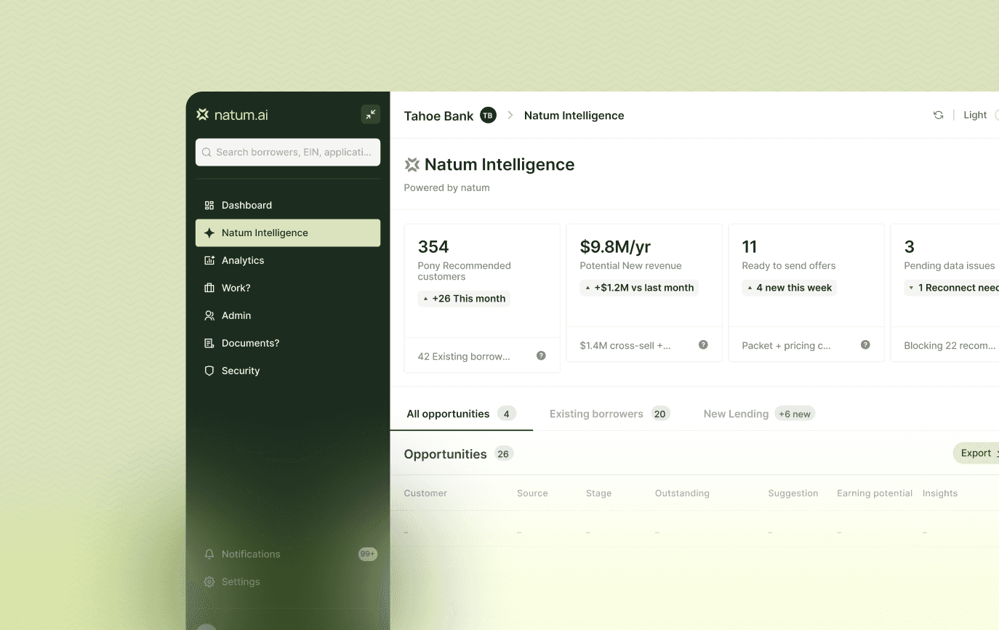Open Admin in the sidebar
Image resolution: width=999 pixels, height=630 pixels.
click(288, 316)
